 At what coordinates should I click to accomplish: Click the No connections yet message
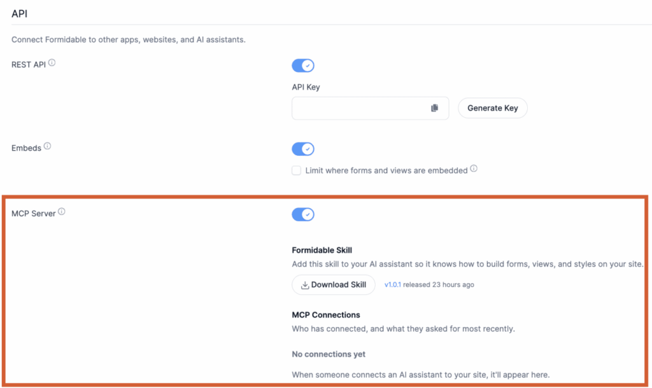[x=329, y=354]
